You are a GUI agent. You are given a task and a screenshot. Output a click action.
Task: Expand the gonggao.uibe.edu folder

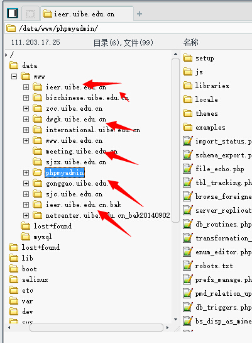pos(26,183)
